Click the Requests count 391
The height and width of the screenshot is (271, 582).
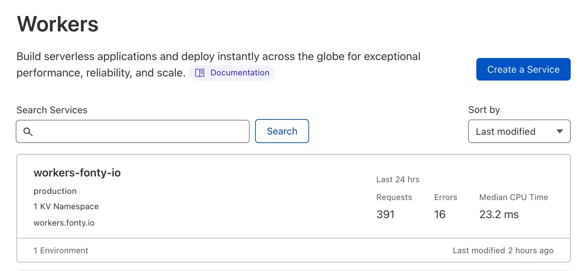385,214
